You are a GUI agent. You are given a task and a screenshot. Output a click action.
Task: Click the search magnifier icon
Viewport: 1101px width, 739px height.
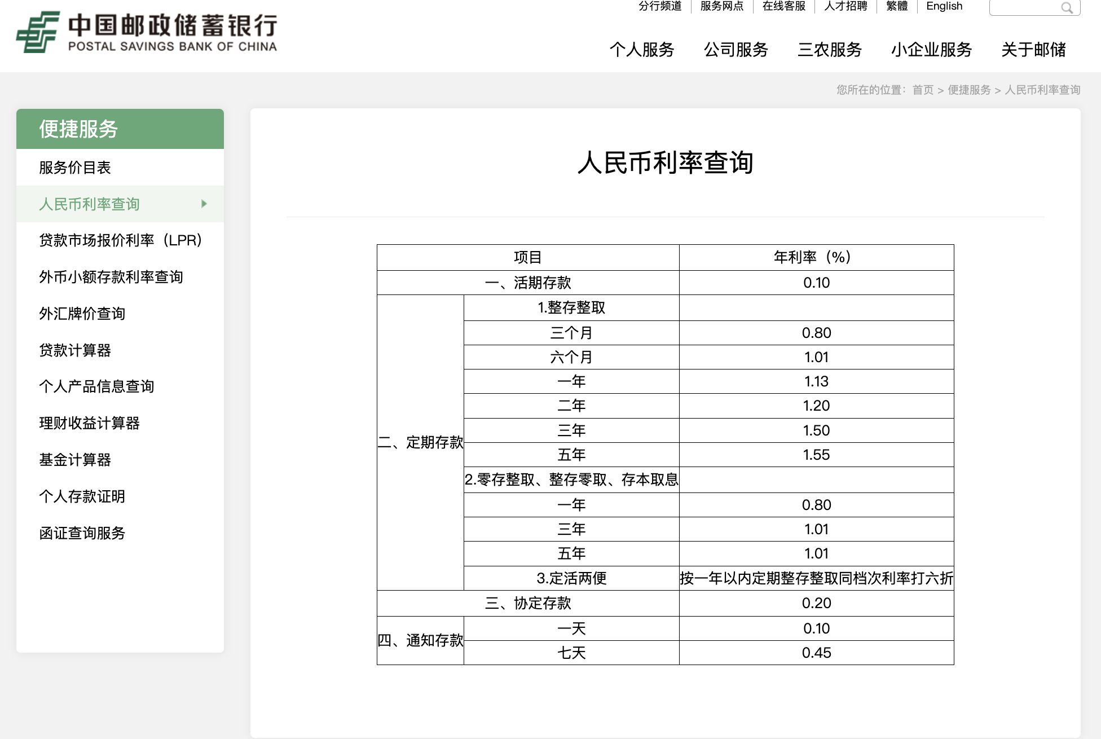click(1067, 8)
